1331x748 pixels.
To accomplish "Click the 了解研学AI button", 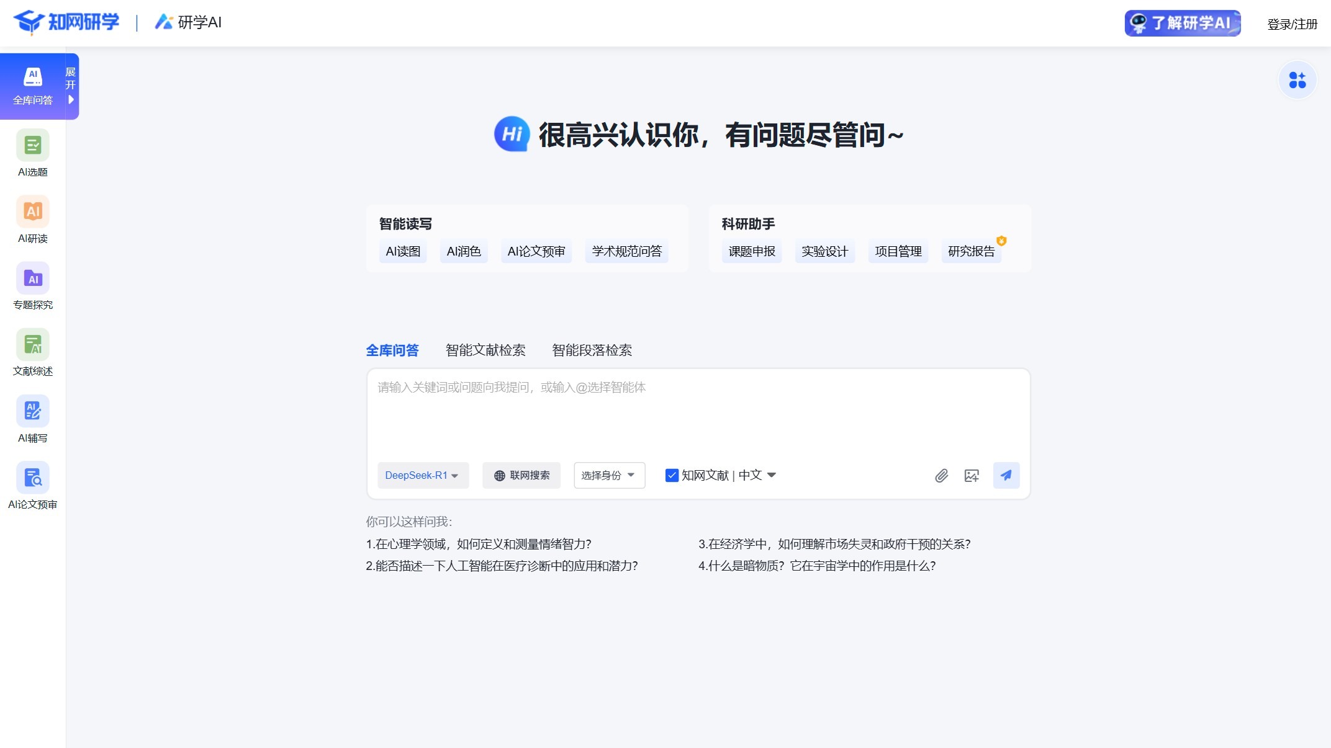I will (1181, 24).
